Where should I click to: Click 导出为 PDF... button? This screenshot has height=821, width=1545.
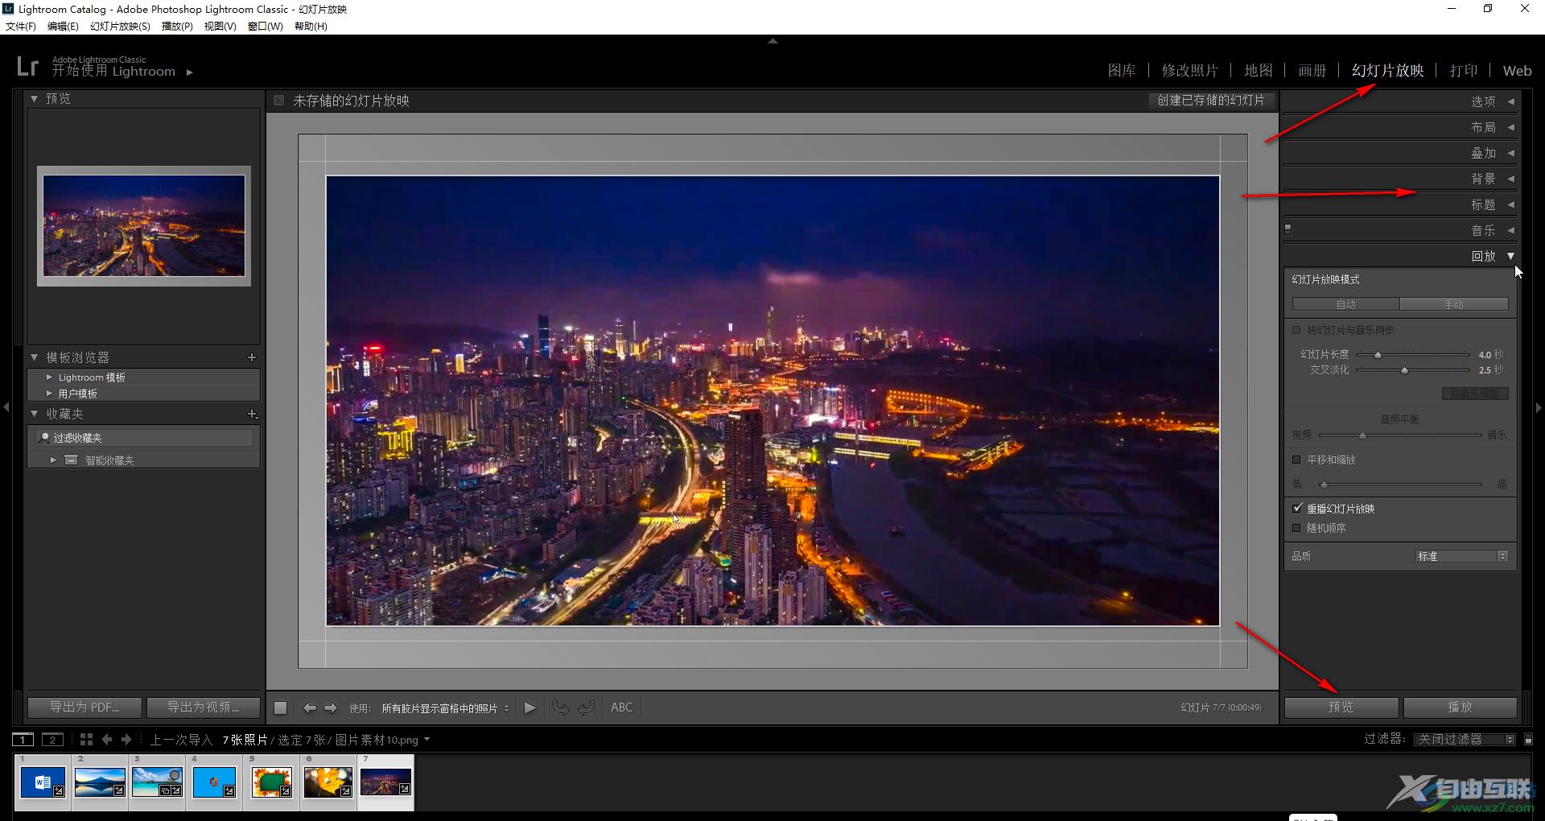click(84, 707)
